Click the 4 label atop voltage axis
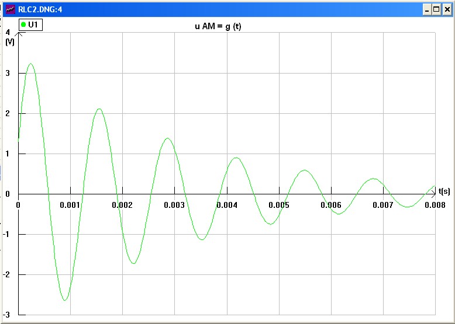455x324 pixels. [x=7, y=33]
